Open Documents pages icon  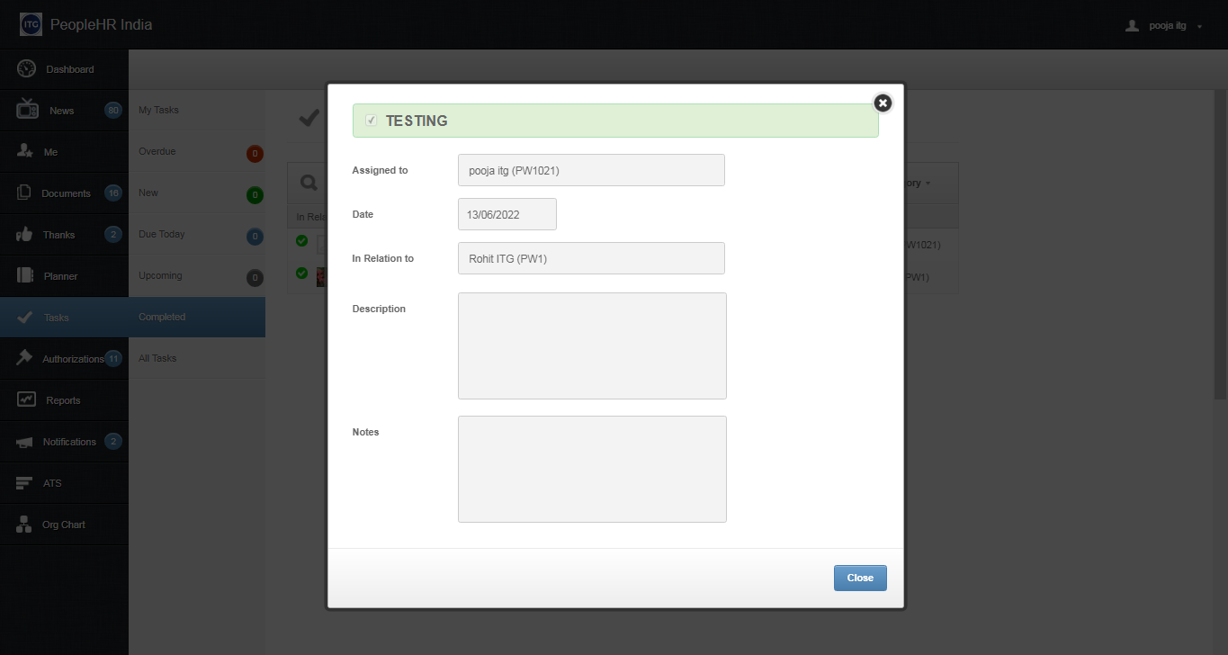click(24, 193)
